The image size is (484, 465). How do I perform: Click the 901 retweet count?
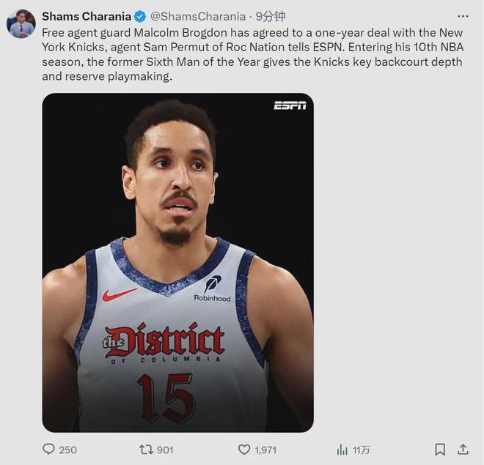tap(165, 449)
